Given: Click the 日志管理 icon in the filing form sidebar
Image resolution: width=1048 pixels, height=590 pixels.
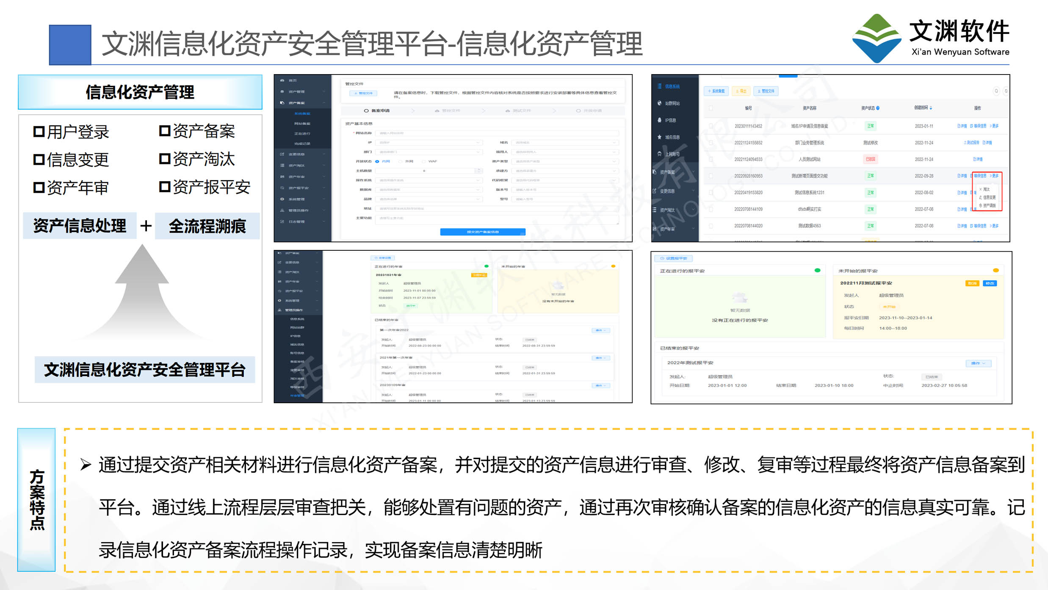Looking at the screenshot, I should click(x=282, y=222).
